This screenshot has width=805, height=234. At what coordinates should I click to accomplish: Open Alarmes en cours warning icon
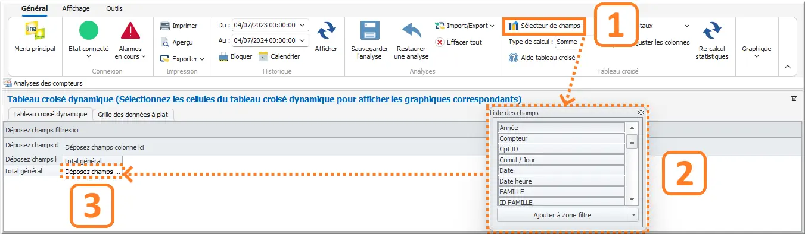[130, 31]
